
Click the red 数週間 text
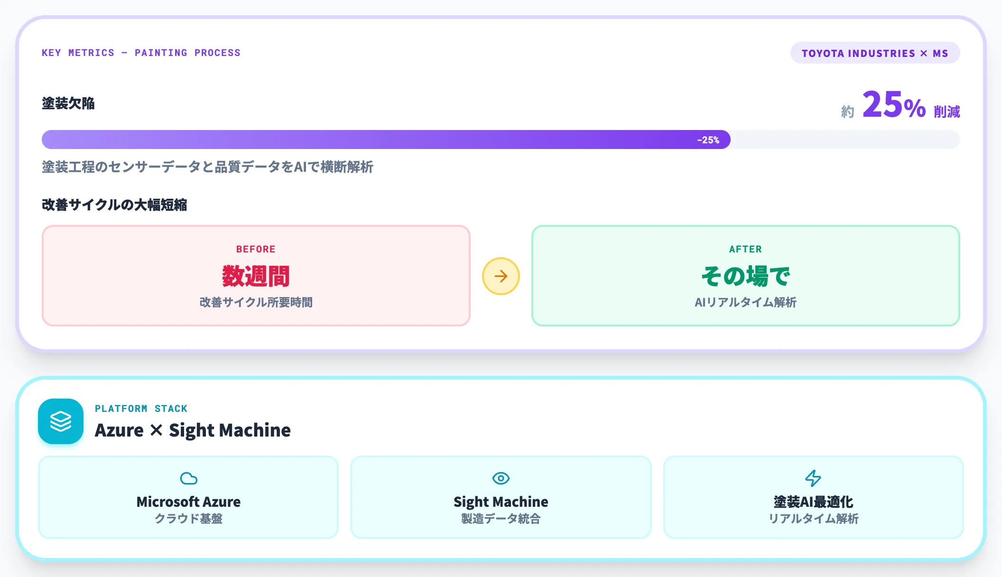point(256,276)
